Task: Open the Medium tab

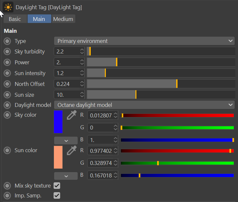Action: (x=63, y=19)
